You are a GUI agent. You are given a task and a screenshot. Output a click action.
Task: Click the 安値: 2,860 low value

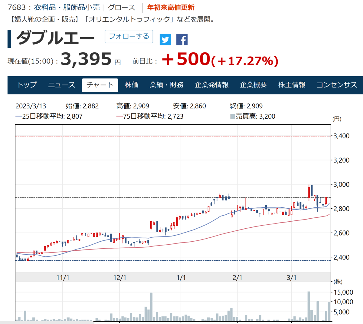(189, 106)
